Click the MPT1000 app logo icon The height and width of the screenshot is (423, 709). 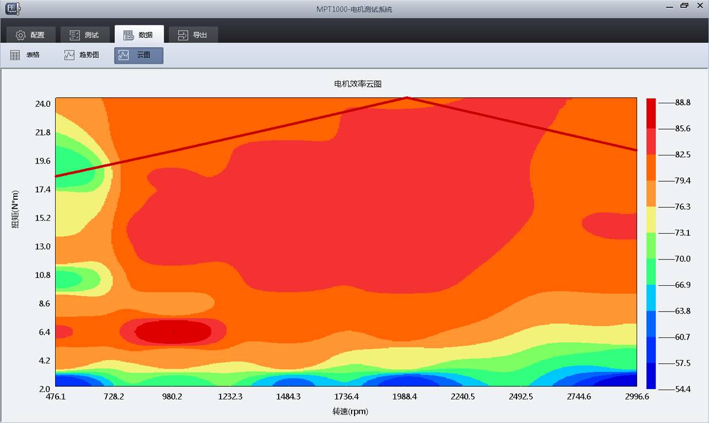[13, 8]
